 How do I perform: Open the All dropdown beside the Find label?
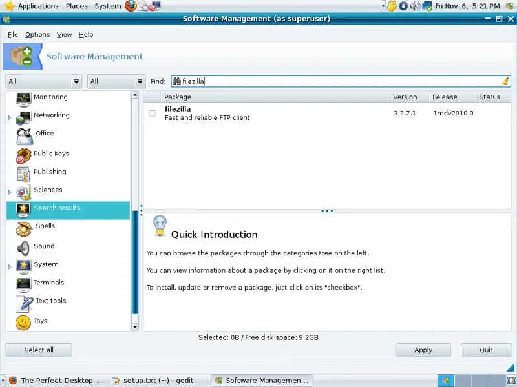click(x=116, y=81)
